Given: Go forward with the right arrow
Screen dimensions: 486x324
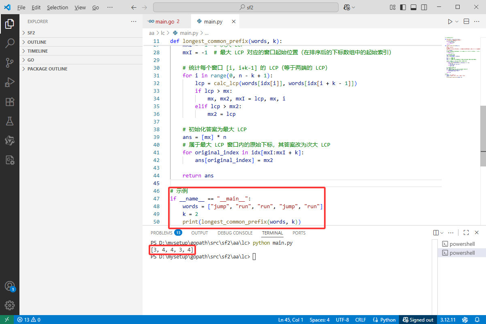Looking at the screenshot, I should tap(145, 7).
